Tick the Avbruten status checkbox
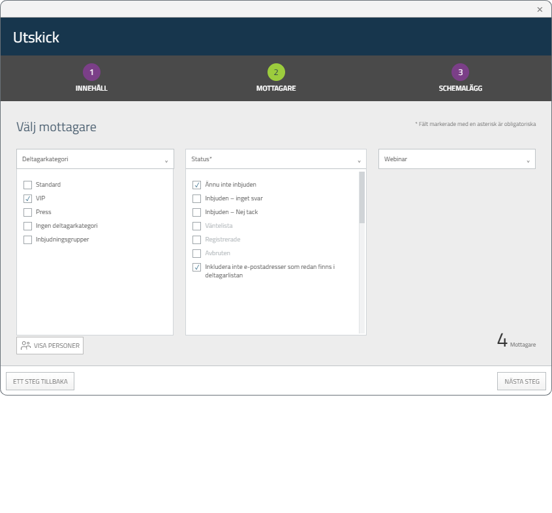This screenshot has height=513, width=552. 197,253
